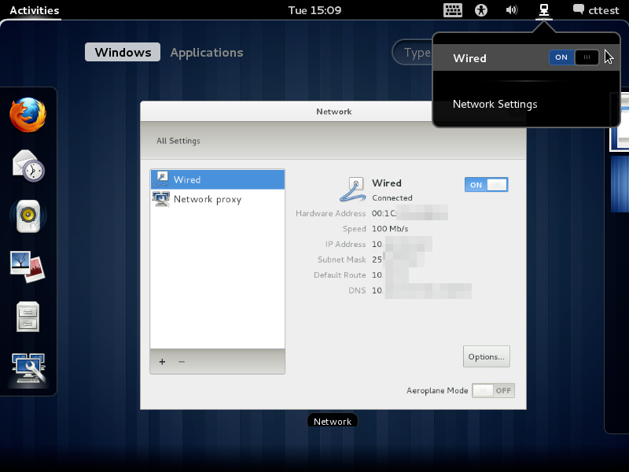Screen dimensions: 629x472
Task: Switch to the Applications tab
Action: tap(207, 53)
